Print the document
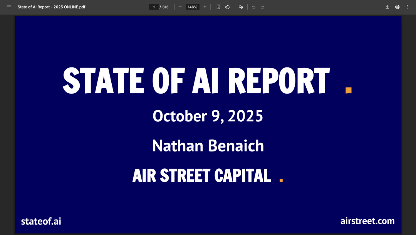The height and width of the screenshot is (235, 416). (397, 7)
